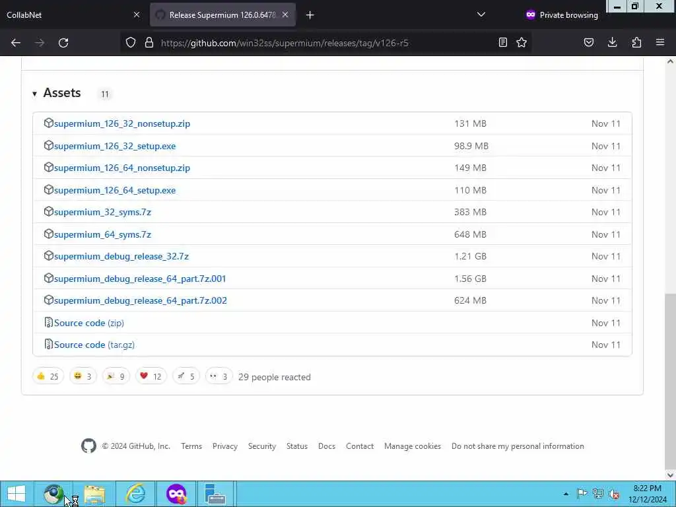The height and width of the screenshot is (507, 676).
Task: Click the GitHub logo in footer
Action: coord(89,446)
